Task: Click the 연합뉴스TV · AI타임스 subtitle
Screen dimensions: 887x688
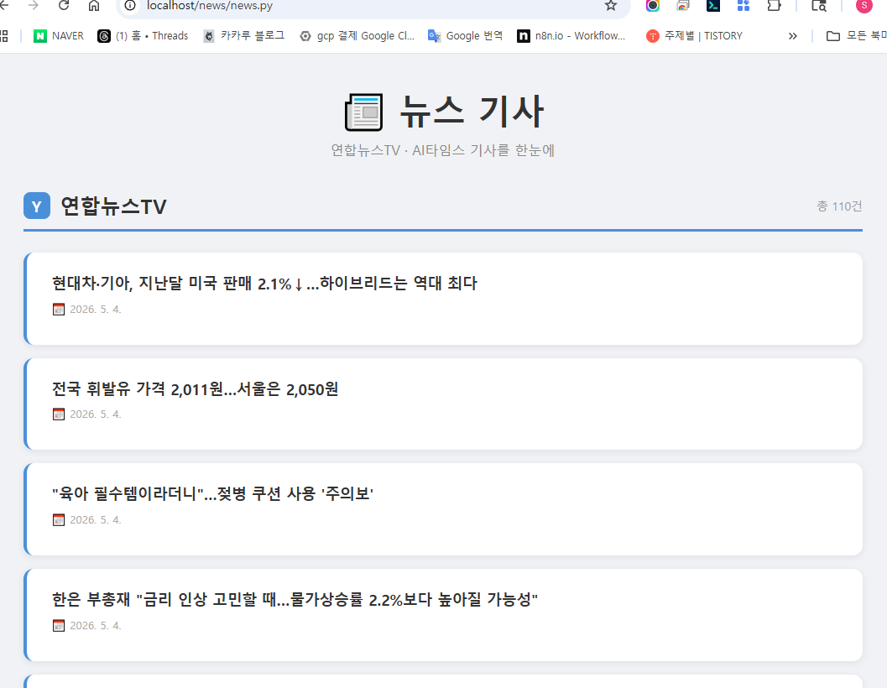Action: [x=443, y=150]
